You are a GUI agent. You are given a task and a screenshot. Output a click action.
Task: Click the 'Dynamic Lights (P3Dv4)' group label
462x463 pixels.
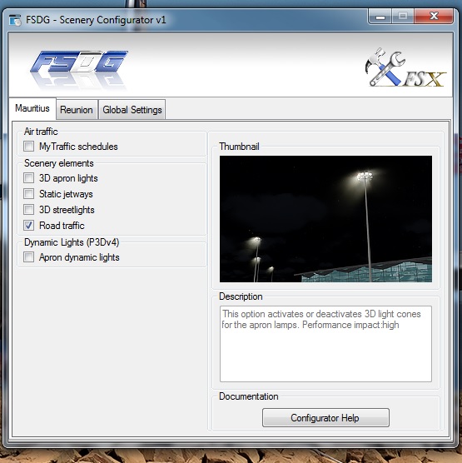point(72,242)
